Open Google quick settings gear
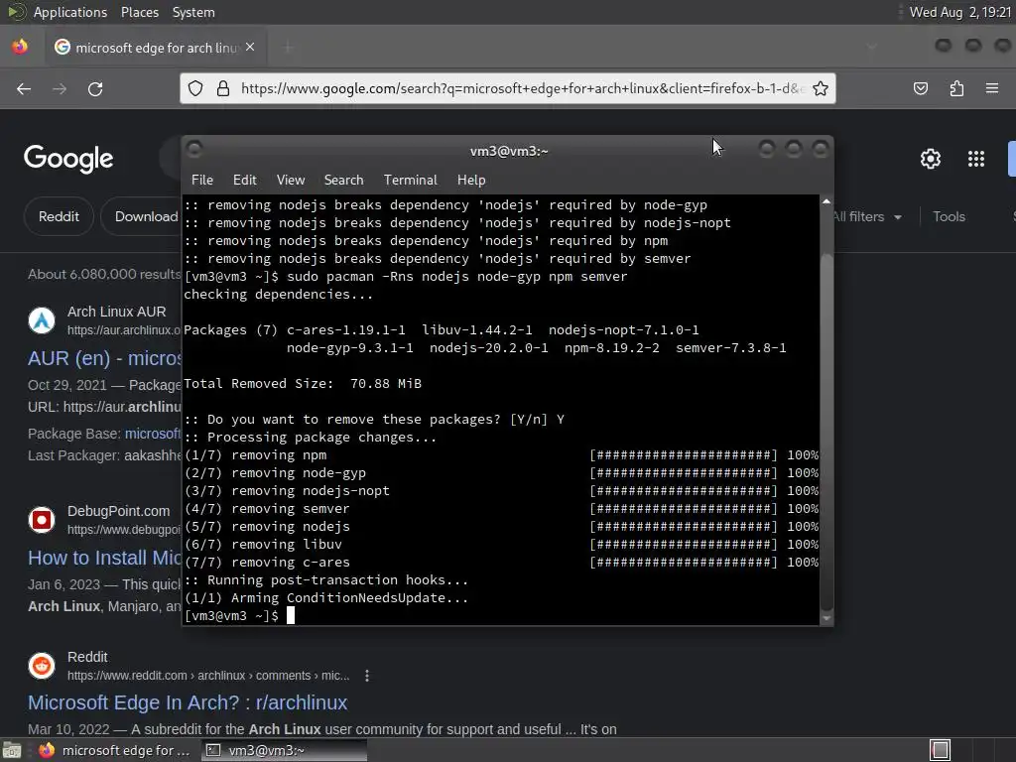 [x=931, y=159]
